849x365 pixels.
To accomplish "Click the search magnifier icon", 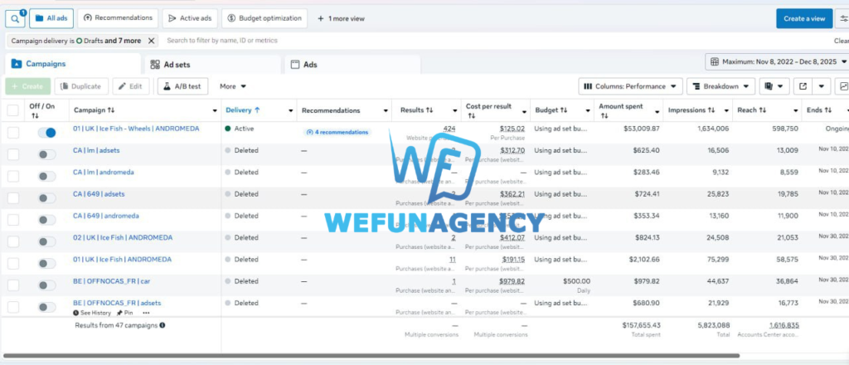I will [14, 18].
